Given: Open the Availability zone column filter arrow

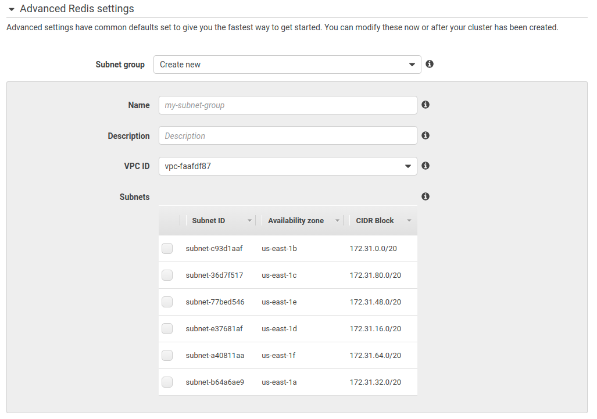Looking at the screenshot, I should pyautogui.click(x=337, y=221).
